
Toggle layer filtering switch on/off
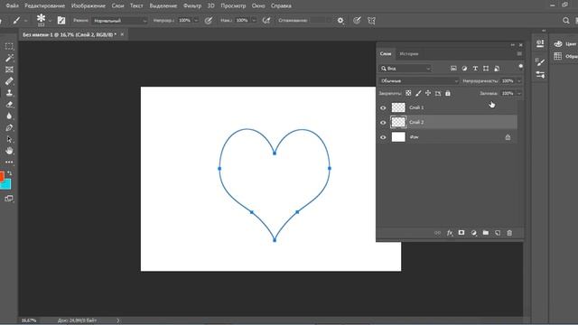coord(520,67)
